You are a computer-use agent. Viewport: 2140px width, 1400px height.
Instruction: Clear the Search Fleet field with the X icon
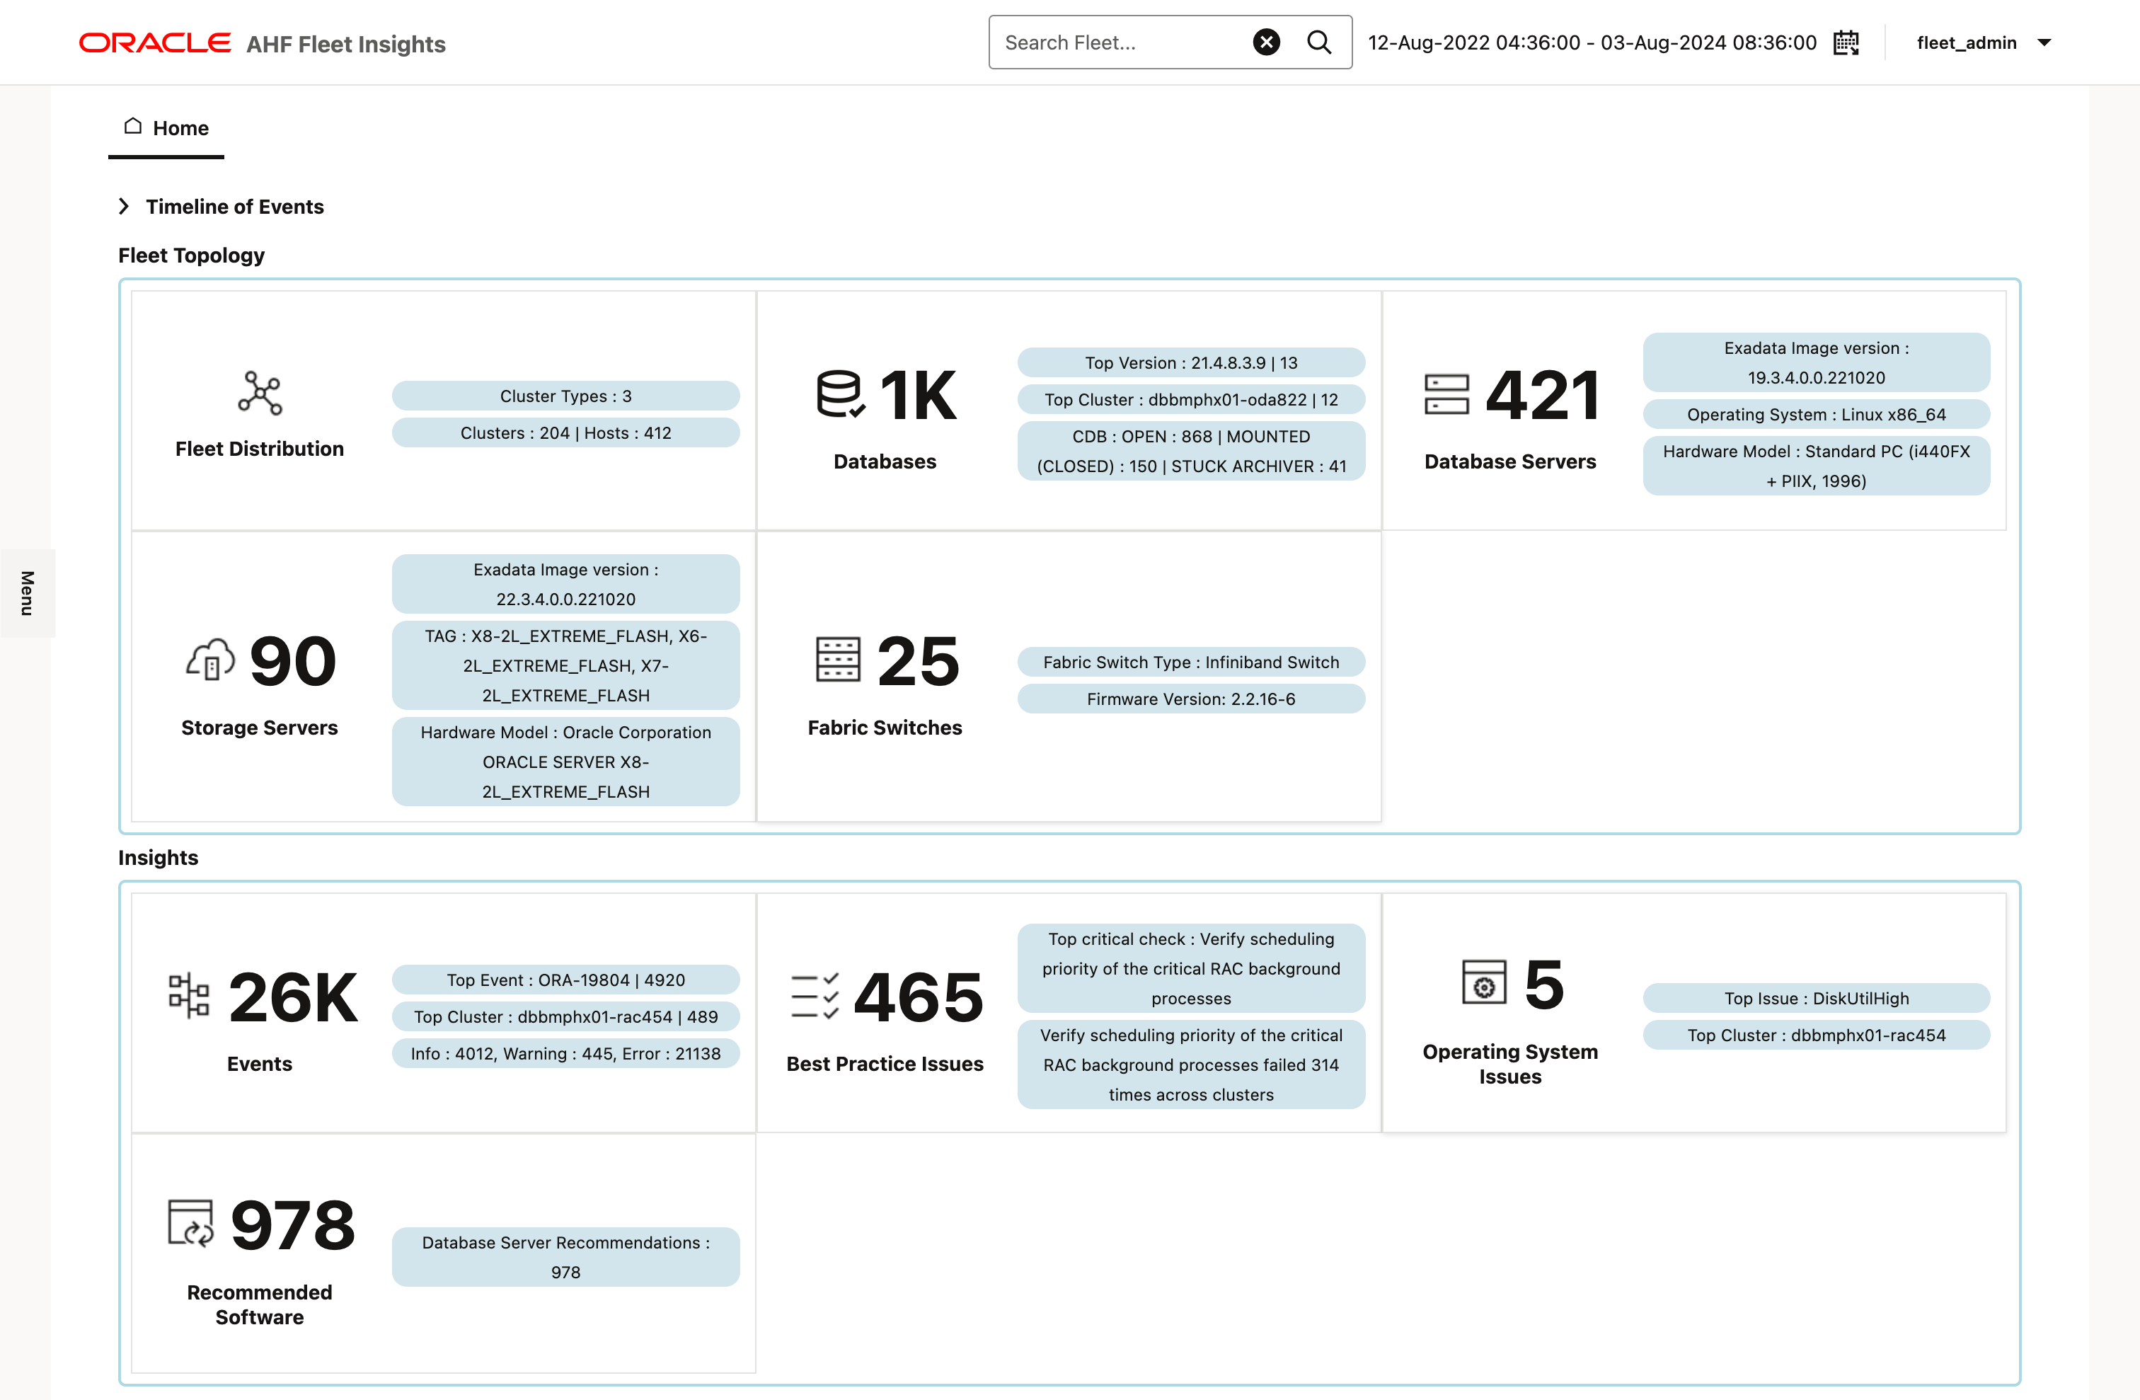(1266, 42)
